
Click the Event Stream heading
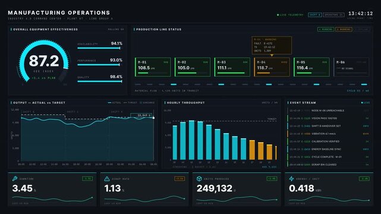(303, 103)
